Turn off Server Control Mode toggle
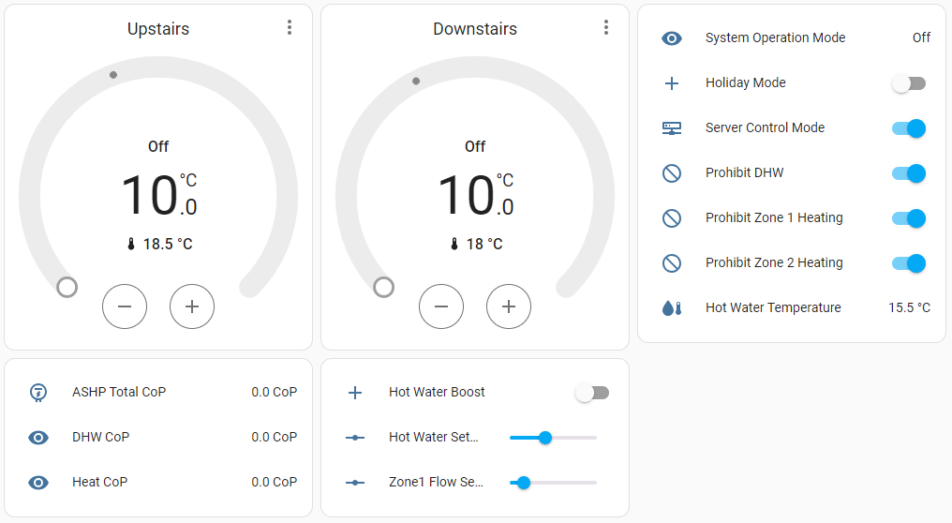The image size is (952, 523). (x=908, y=128)
